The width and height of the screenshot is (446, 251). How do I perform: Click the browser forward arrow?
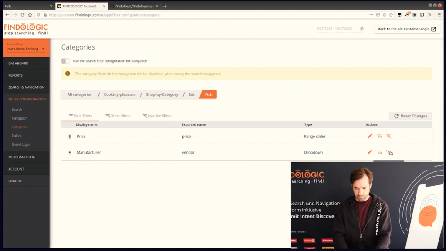coord(15,15)
